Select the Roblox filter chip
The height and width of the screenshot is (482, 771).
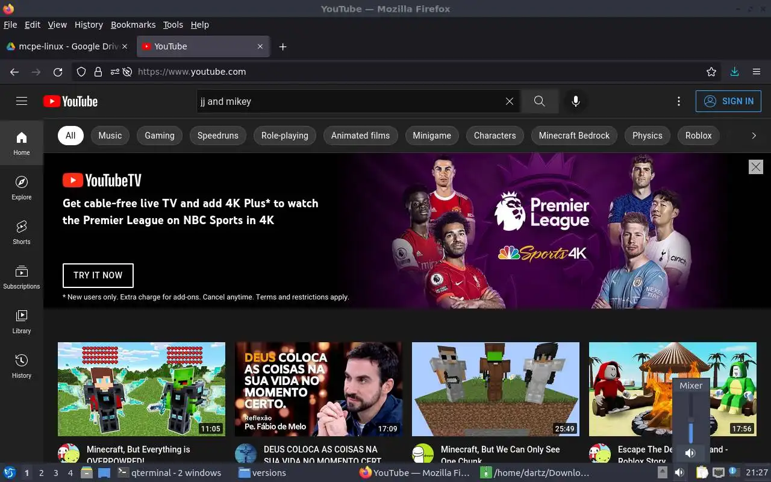point(699,136)
